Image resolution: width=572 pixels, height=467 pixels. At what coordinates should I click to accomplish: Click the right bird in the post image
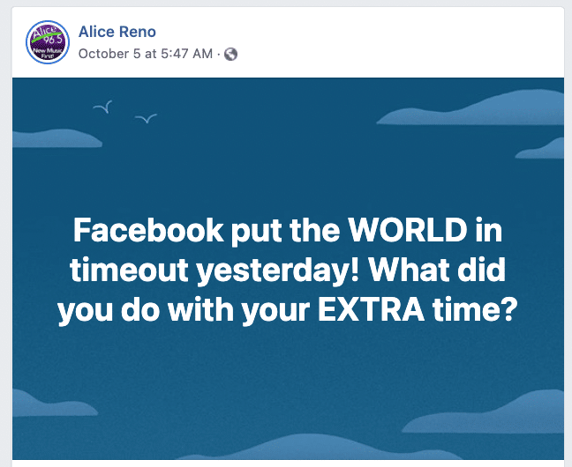(x=146, y=118)
